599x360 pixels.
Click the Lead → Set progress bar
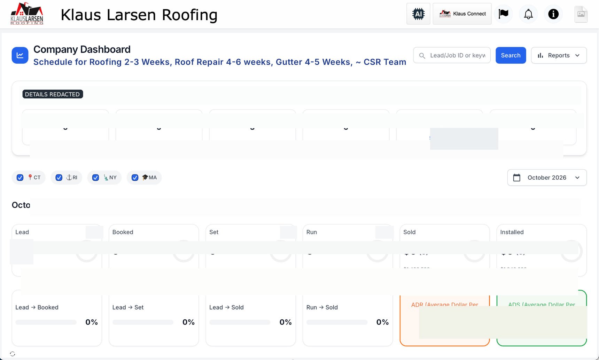[x=143, y=322]
